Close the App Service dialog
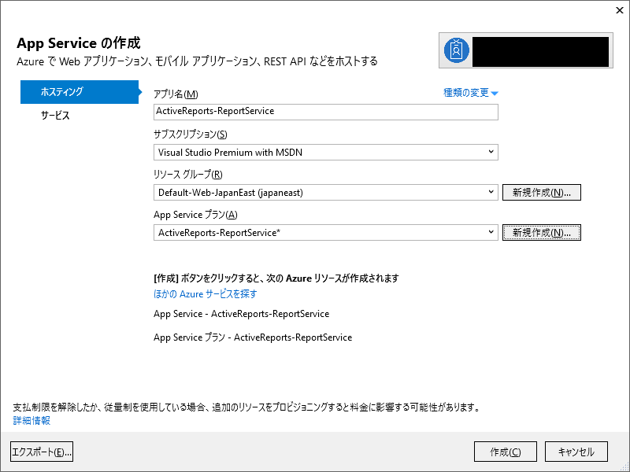The width and height of the screenshot is (630, 472). pyautogui.click(x=620, y=10)
